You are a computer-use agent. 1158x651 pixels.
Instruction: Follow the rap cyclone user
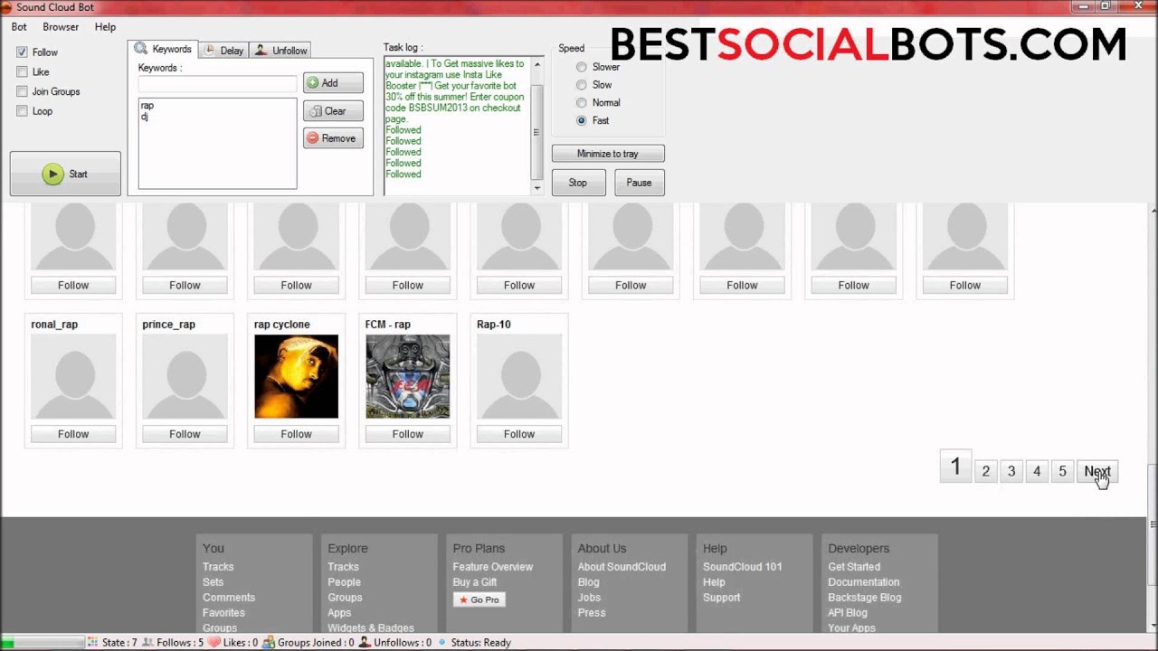[x=296, y=434]
